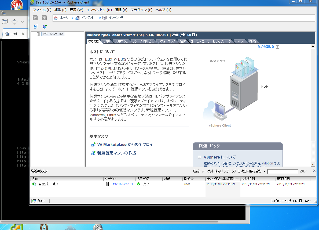The height and width of the screenshot is (230, 319).
Task: Click the document icon beside vSphere について
Action: (199, 157)
